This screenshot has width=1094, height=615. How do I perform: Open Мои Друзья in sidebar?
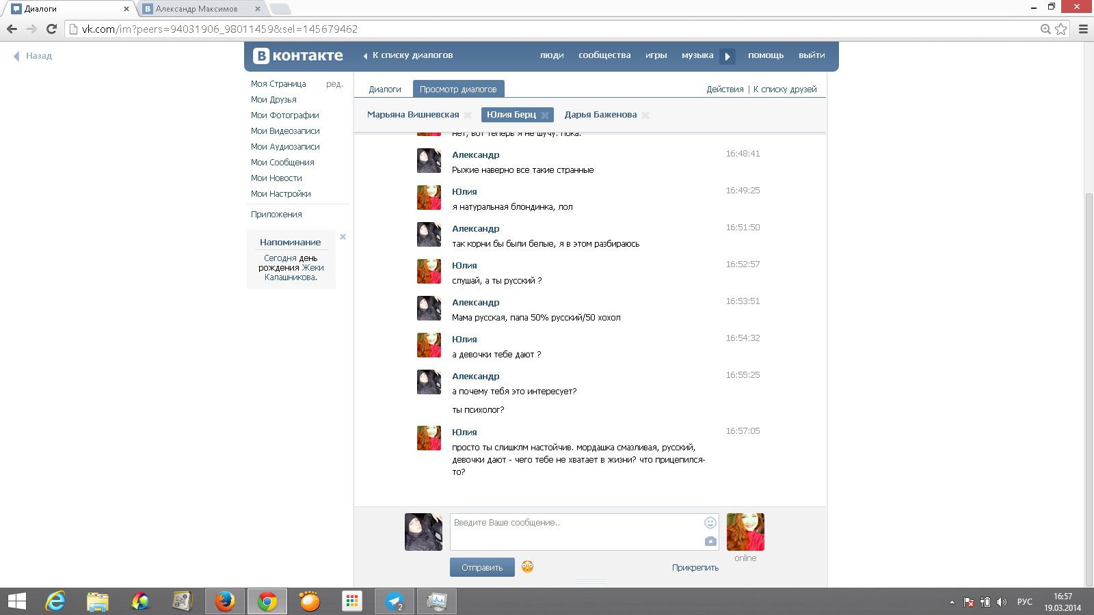pos(273,100)
